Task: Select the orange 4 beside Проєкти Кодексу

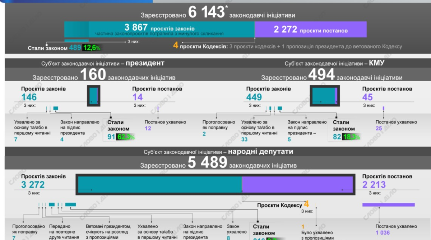Action: 306,204
